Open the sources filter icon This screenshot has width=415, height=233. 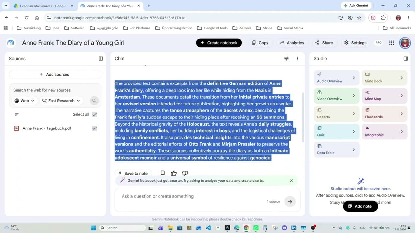pos(17,114)
